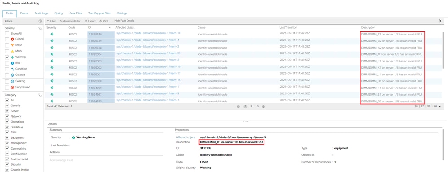This screenshot has height=172, width=448.
Task: Show 25 rows per page
Action: click(422, 106)
